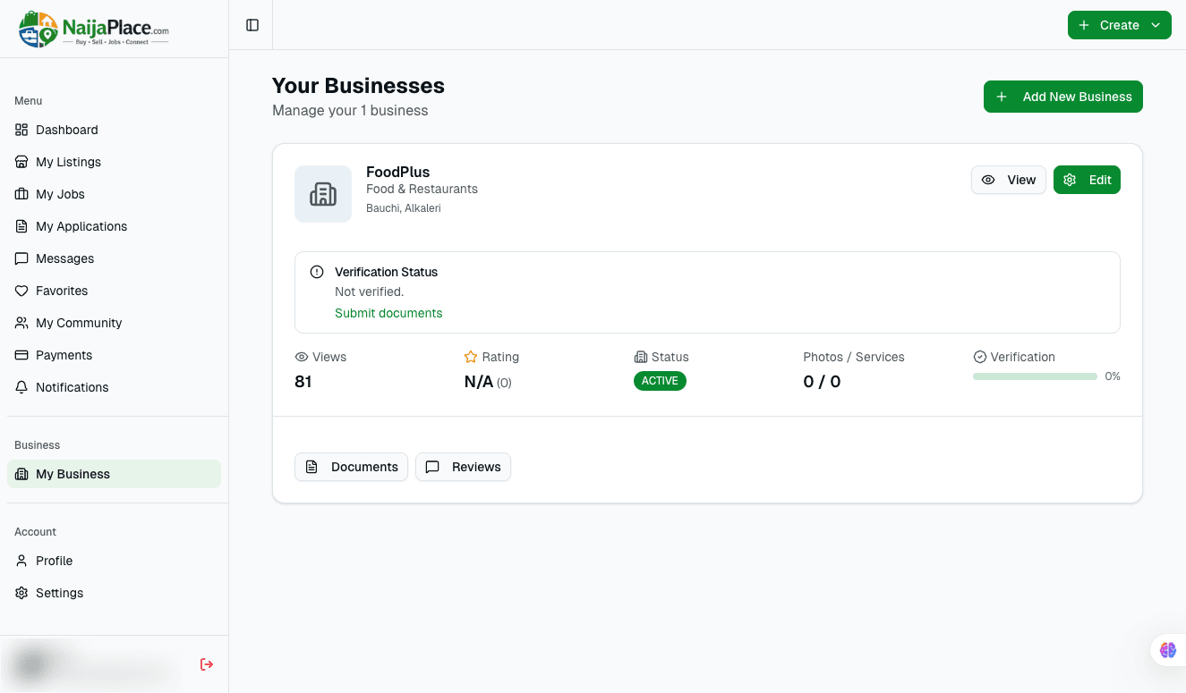Image resolution: width=1186 pixels, height=693 pixels.
Task: Click the Submit documents link
Action: coord(388,313)
